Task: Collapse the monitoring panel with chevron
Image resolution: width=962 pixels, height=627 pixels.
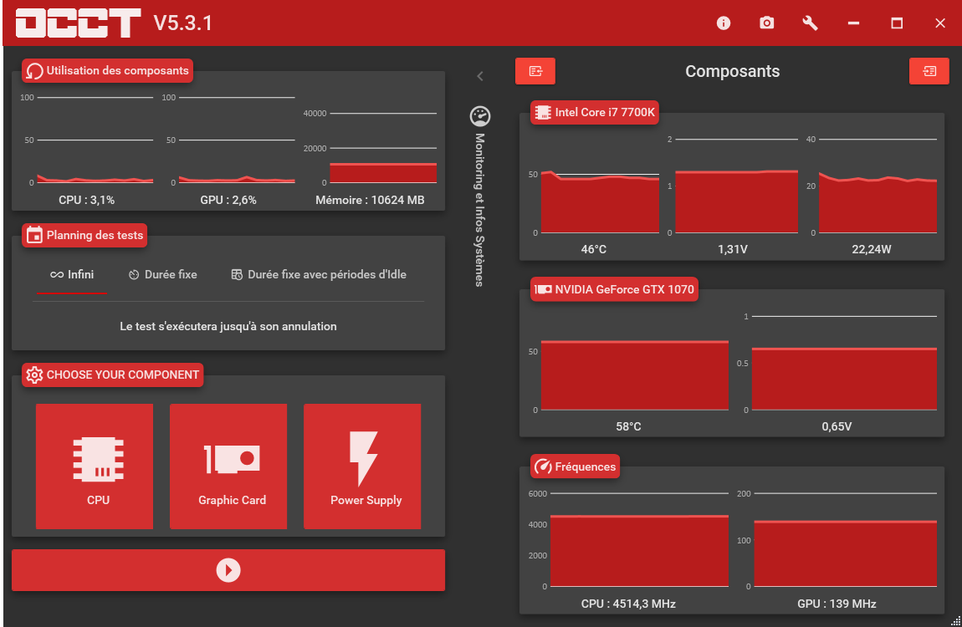Action: (x=480, y=76)
